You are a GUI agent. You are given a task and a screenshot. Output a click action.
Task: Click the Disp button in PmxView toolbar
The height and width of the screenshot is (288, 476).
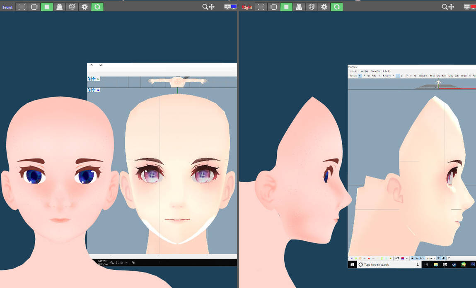(432, 76)
